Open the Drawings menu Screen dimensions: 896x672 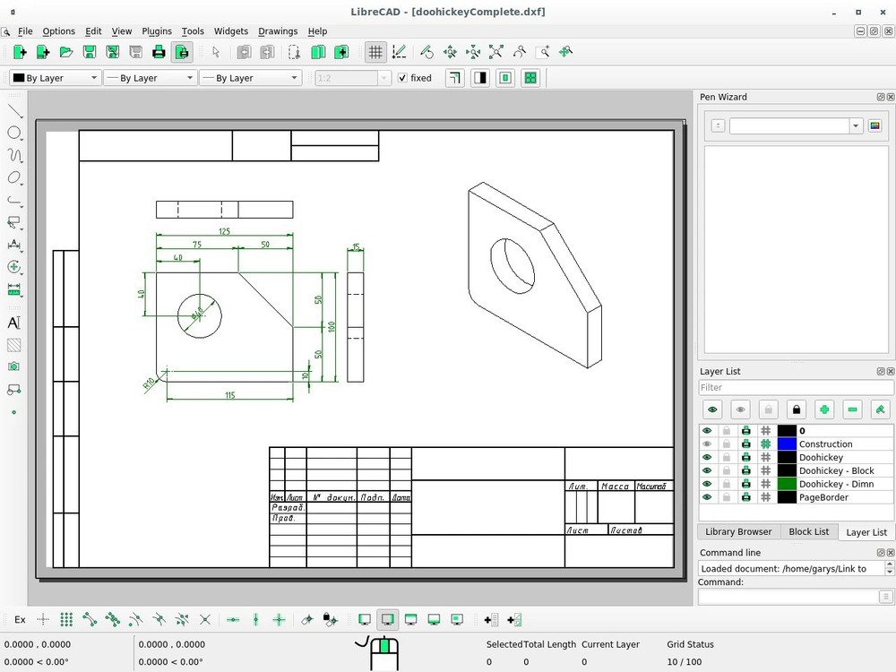278,31
